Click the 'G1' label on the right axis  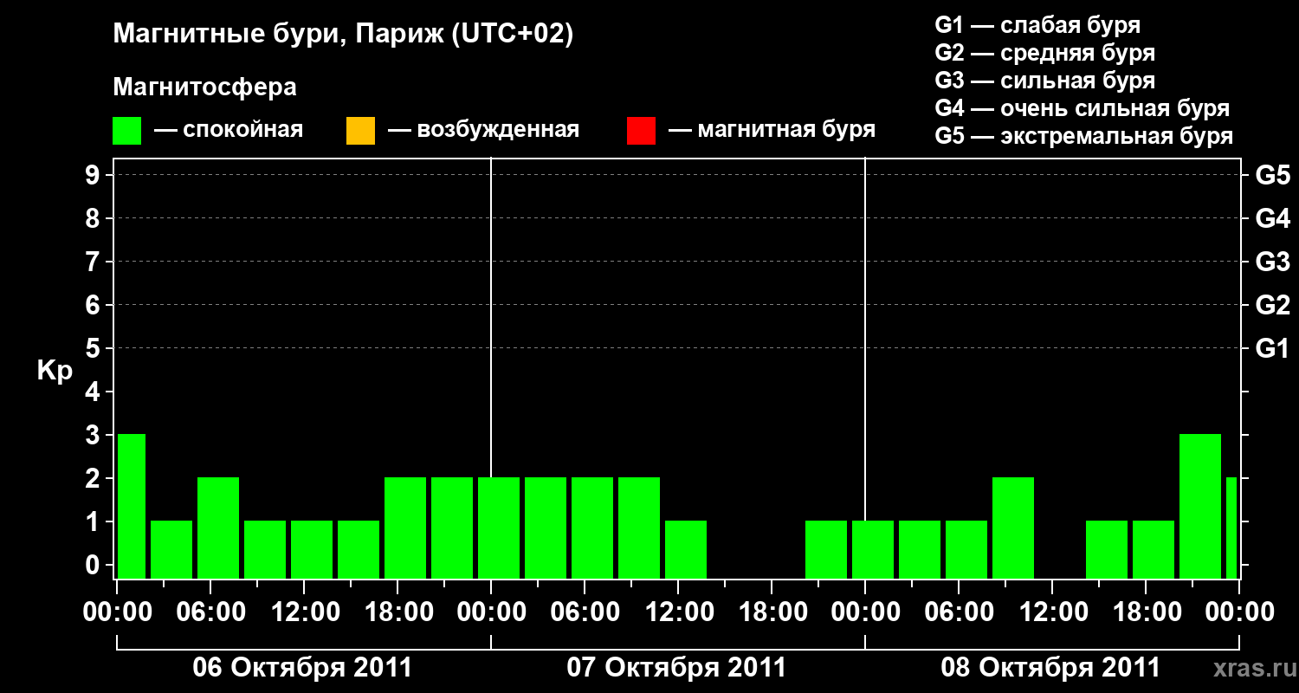(x=1273, y=348)
